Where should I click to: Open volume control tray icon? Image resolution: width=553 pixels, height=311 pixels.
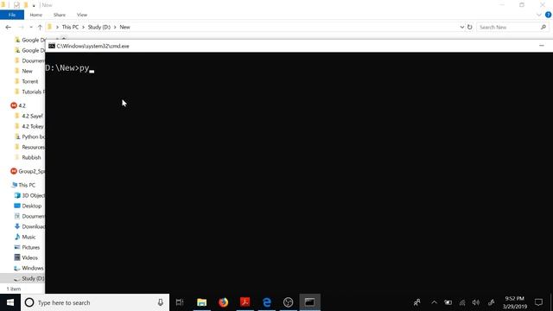[x=476, y=302]
